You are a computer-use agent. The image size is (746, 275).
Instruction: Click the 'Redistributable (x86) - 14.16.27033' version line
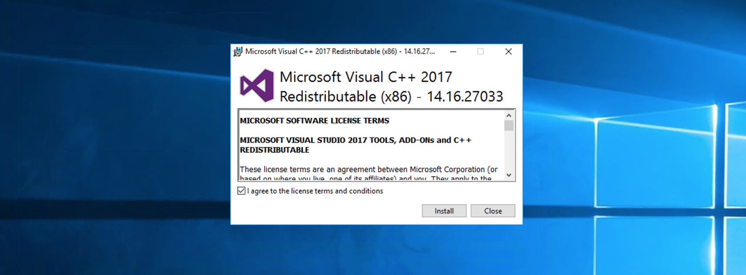pos(391,97)
